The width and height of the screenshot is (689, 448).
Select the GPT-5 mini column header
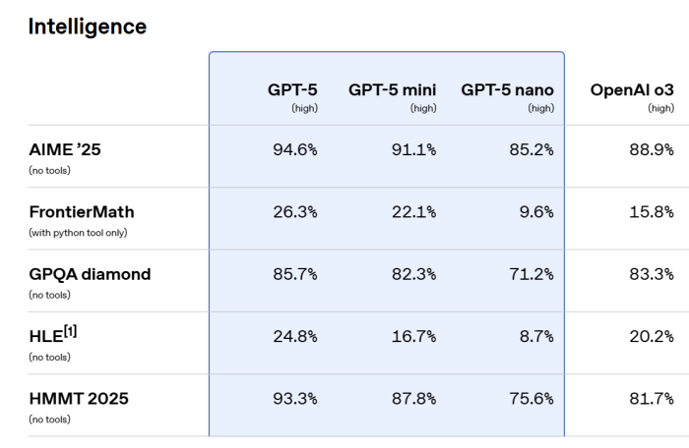tap(392, 90)
